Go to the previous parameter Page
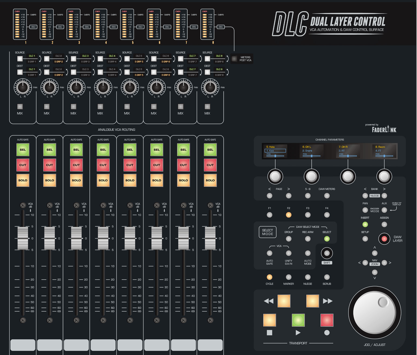This screenshot has height=355, width=417. tap(269, 196)
